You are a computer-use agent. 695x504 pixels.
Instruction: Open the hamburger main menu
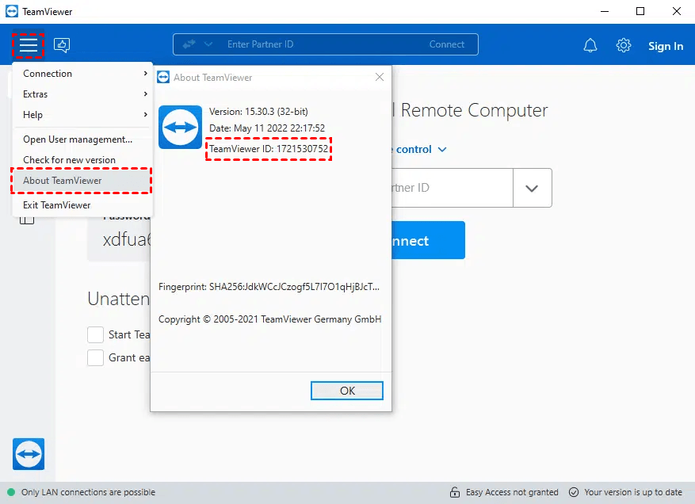(x=28, y=44)
